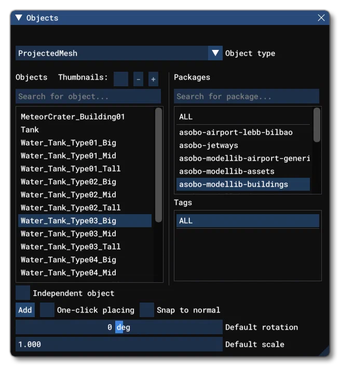Open the Object type dropdown arrow

(215, 53)
